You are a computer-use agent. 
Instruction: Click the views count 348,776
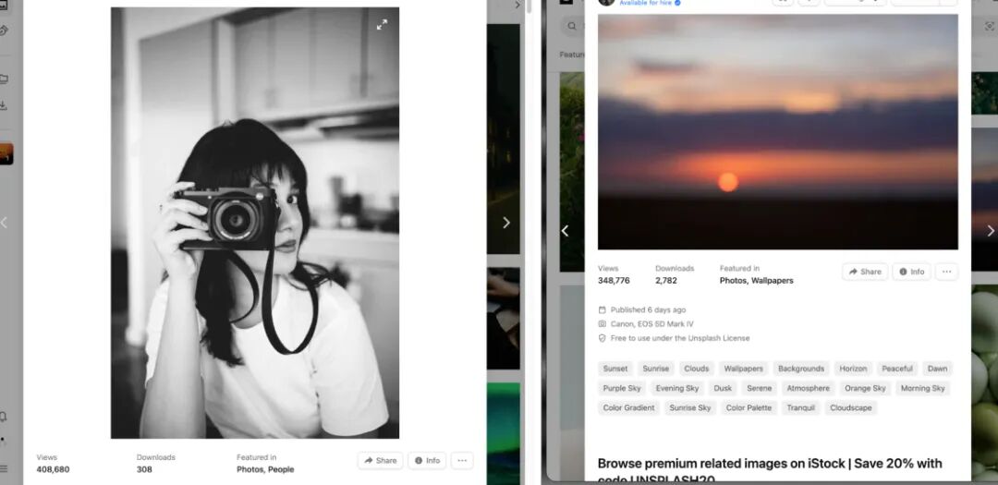coord(614,281)
